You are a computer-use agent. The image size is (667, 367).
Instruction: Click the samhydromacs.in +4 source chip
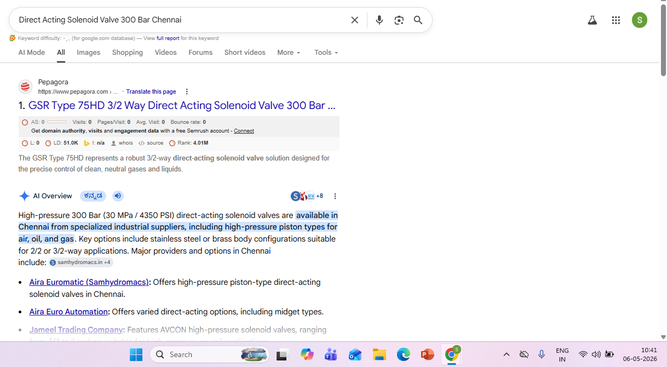pos(81,262)
